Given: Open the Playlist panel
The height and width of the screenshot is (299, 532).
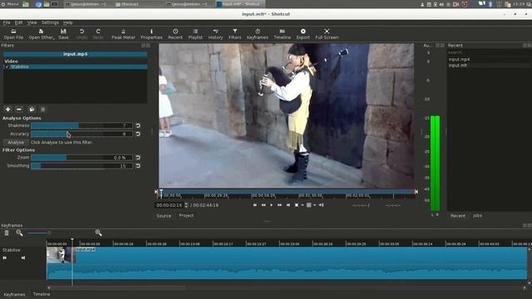Looking at the screenshot, I should 195,34.
